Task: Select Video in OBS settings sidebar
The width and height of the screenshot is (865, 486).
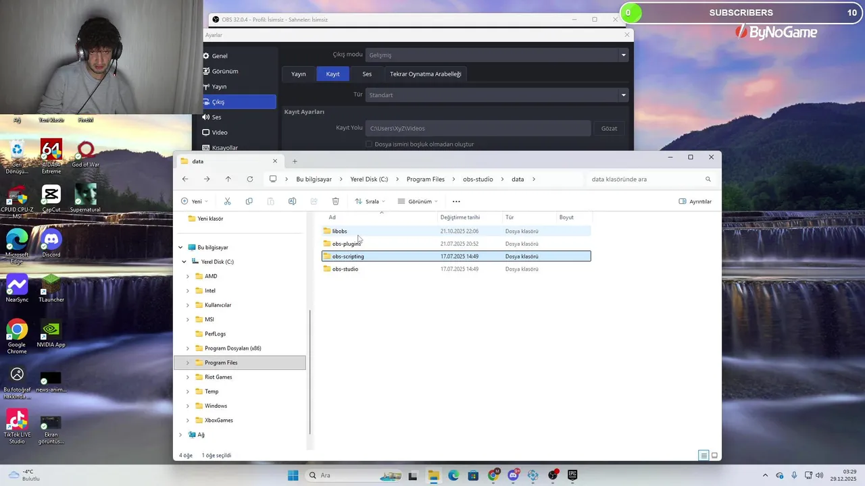Action: (x=240, y=132)
